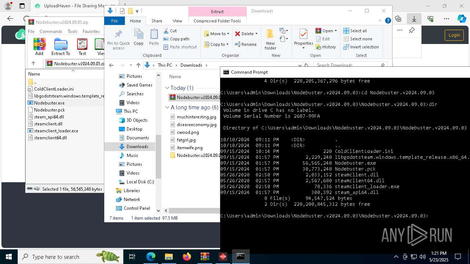This screenshot has height=264, width=470.
Task: Select cwood.png in Downloads
Action: [x=188, y=132]
